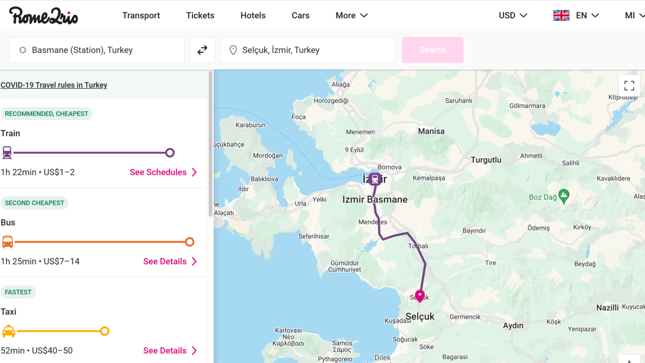Viewport: 645px width, 363px height.
Task: Open the MI distance units dropdown
Action: pyautogui.click(x=634, y=16)
